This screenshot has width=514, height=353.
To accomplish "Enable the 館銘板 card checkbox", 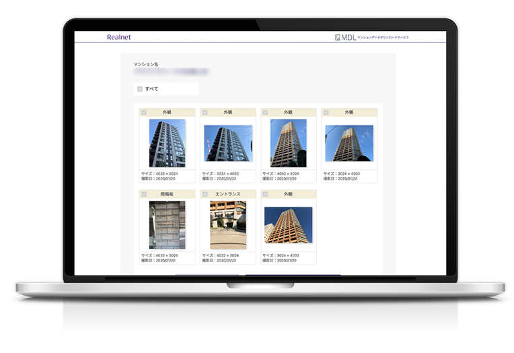I will [145, 194].
